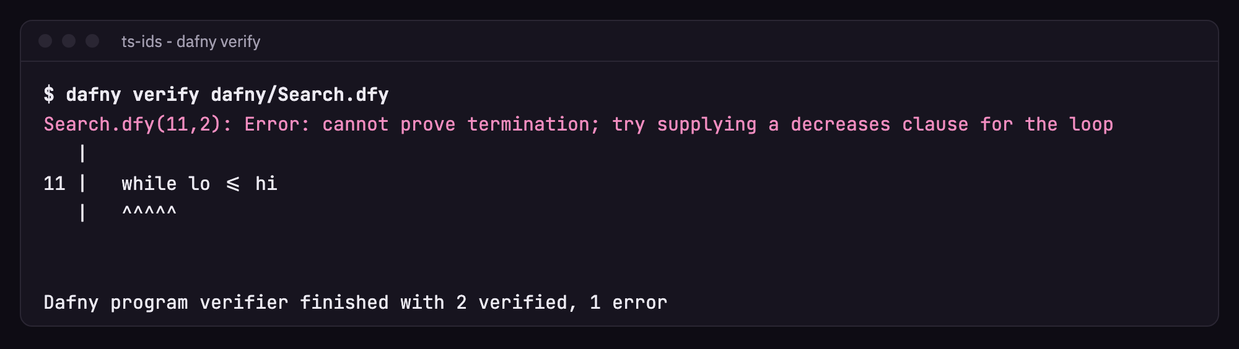Click the 'while' keyword in code snippet

point(149,184)
